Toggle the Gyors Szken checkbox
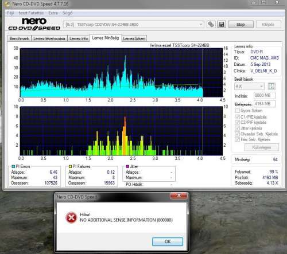 point(237,111)
